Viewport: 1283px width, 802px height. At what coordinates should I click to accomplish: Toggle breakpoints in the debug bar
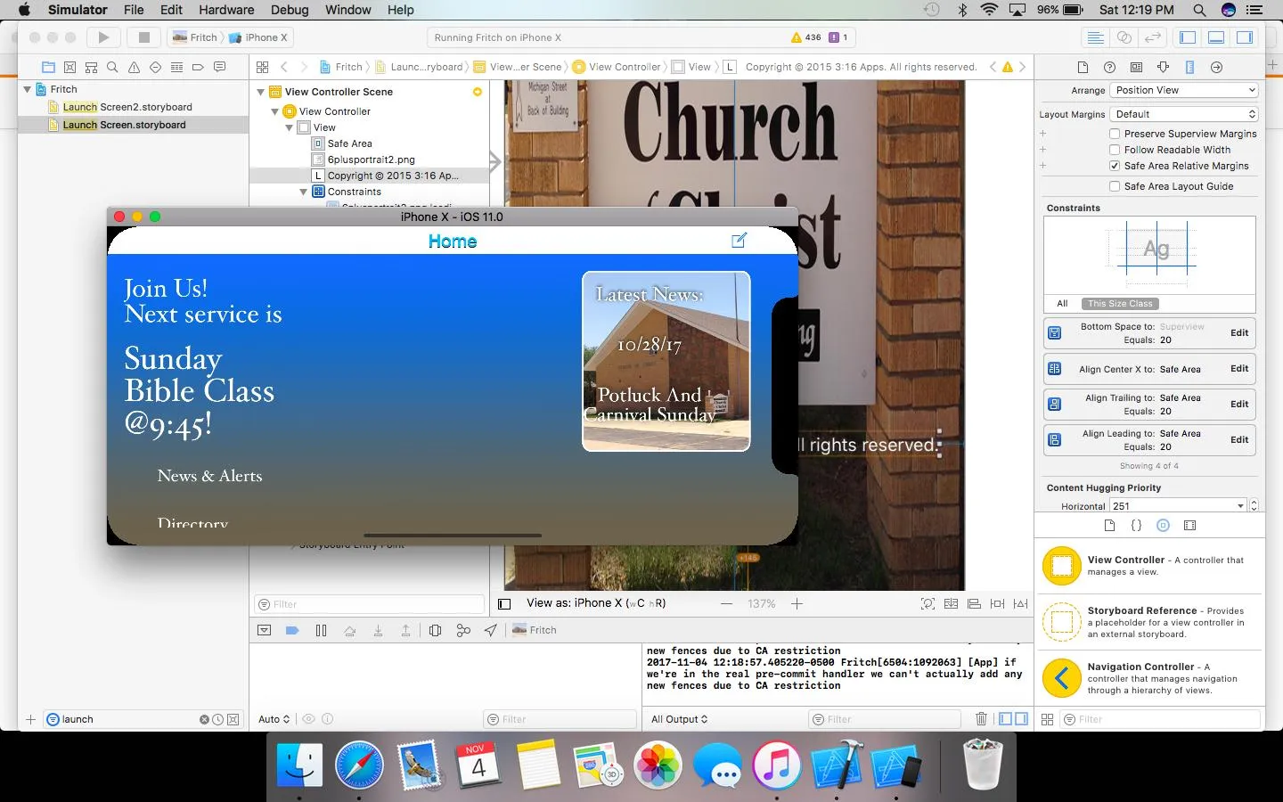(x=292, y=630)
